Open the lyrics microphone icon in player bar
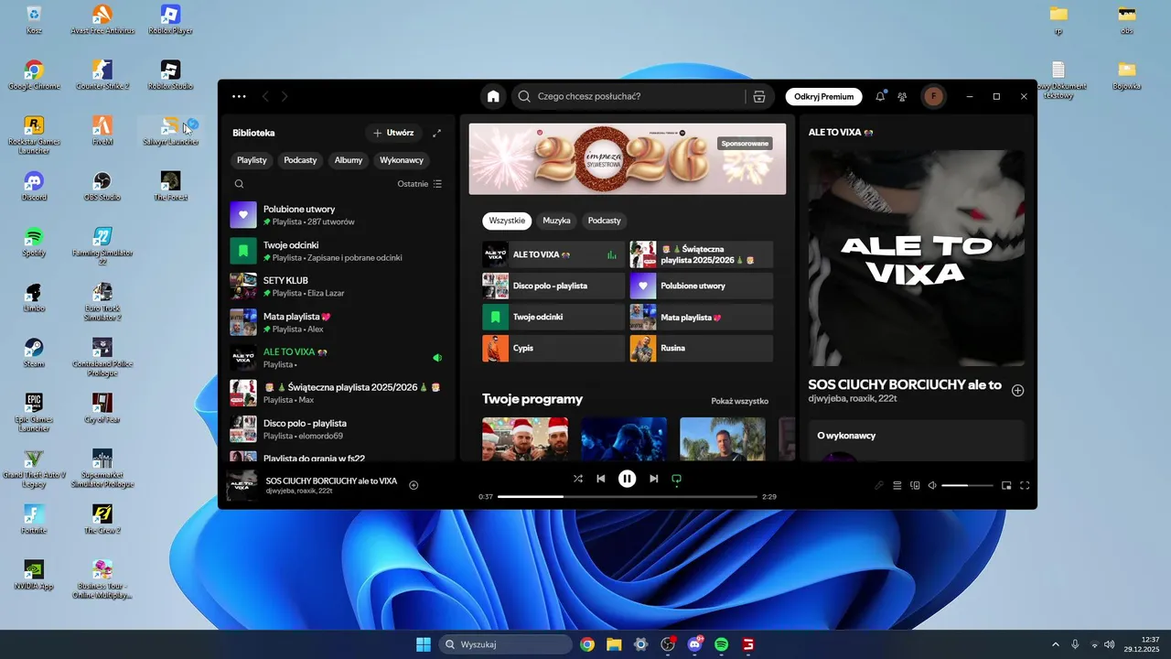 (879, 485)
